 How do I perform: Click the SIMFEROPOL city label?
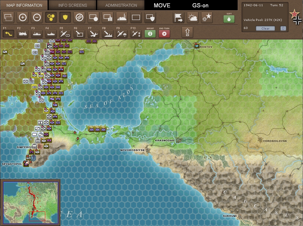click(x=24, y=147)
